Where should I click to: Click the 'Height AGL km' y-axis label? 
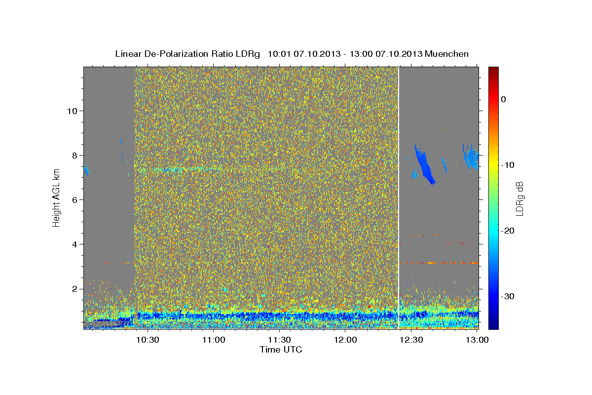[56, 197]
